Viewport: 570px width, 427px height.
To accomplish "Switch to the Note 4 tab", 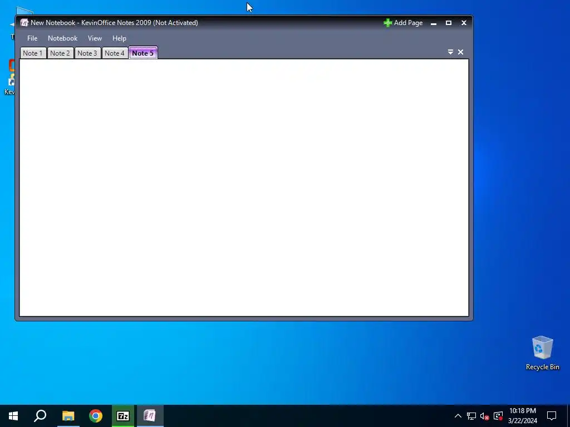I will tap(115, 53).
